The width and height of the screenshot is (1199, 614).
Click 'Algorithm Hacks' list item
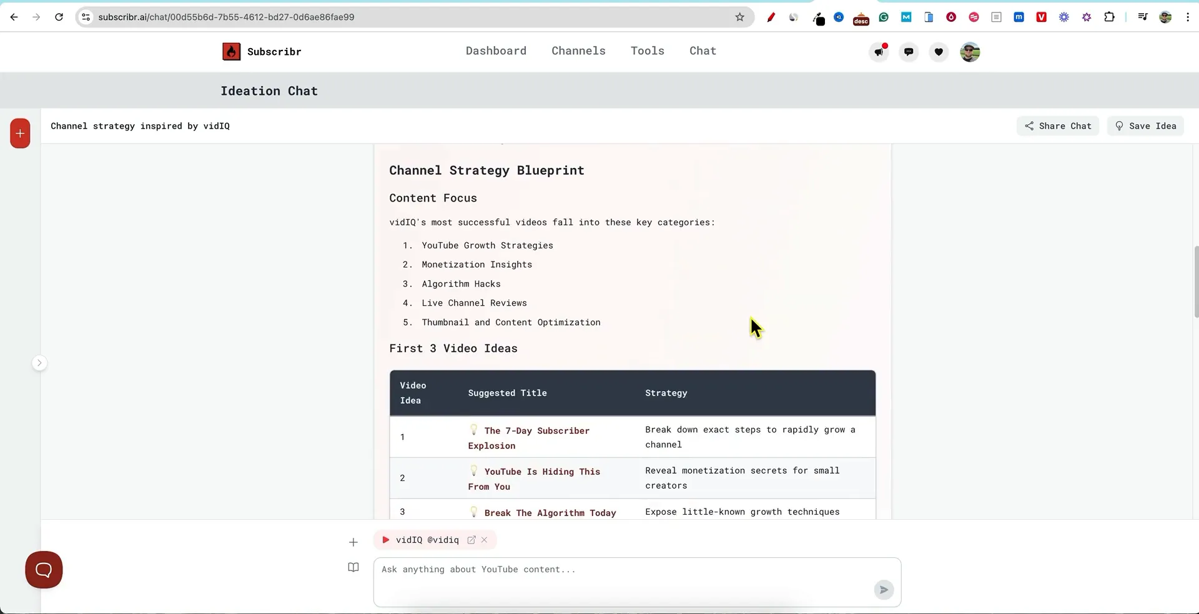tap(461, 284)
